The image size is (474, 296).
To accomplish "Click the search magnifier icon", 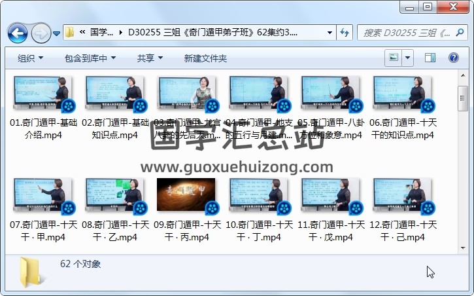I will (x=460, y=32).
